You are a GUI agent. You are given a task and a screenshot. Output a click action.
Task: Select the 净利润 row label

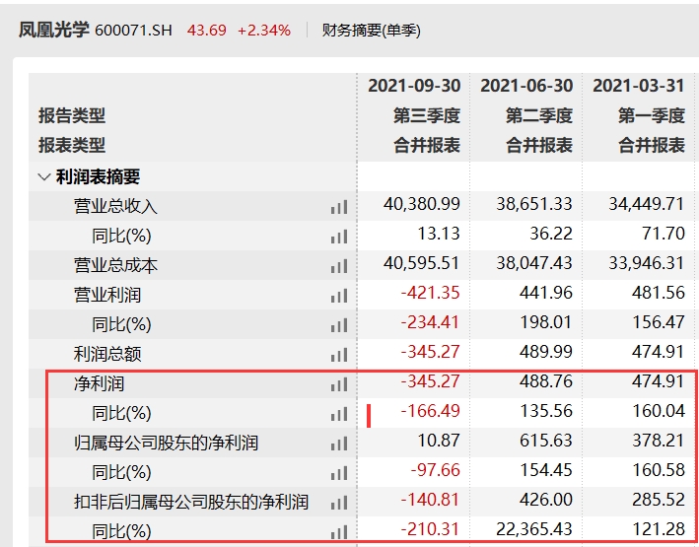[99, 383]
